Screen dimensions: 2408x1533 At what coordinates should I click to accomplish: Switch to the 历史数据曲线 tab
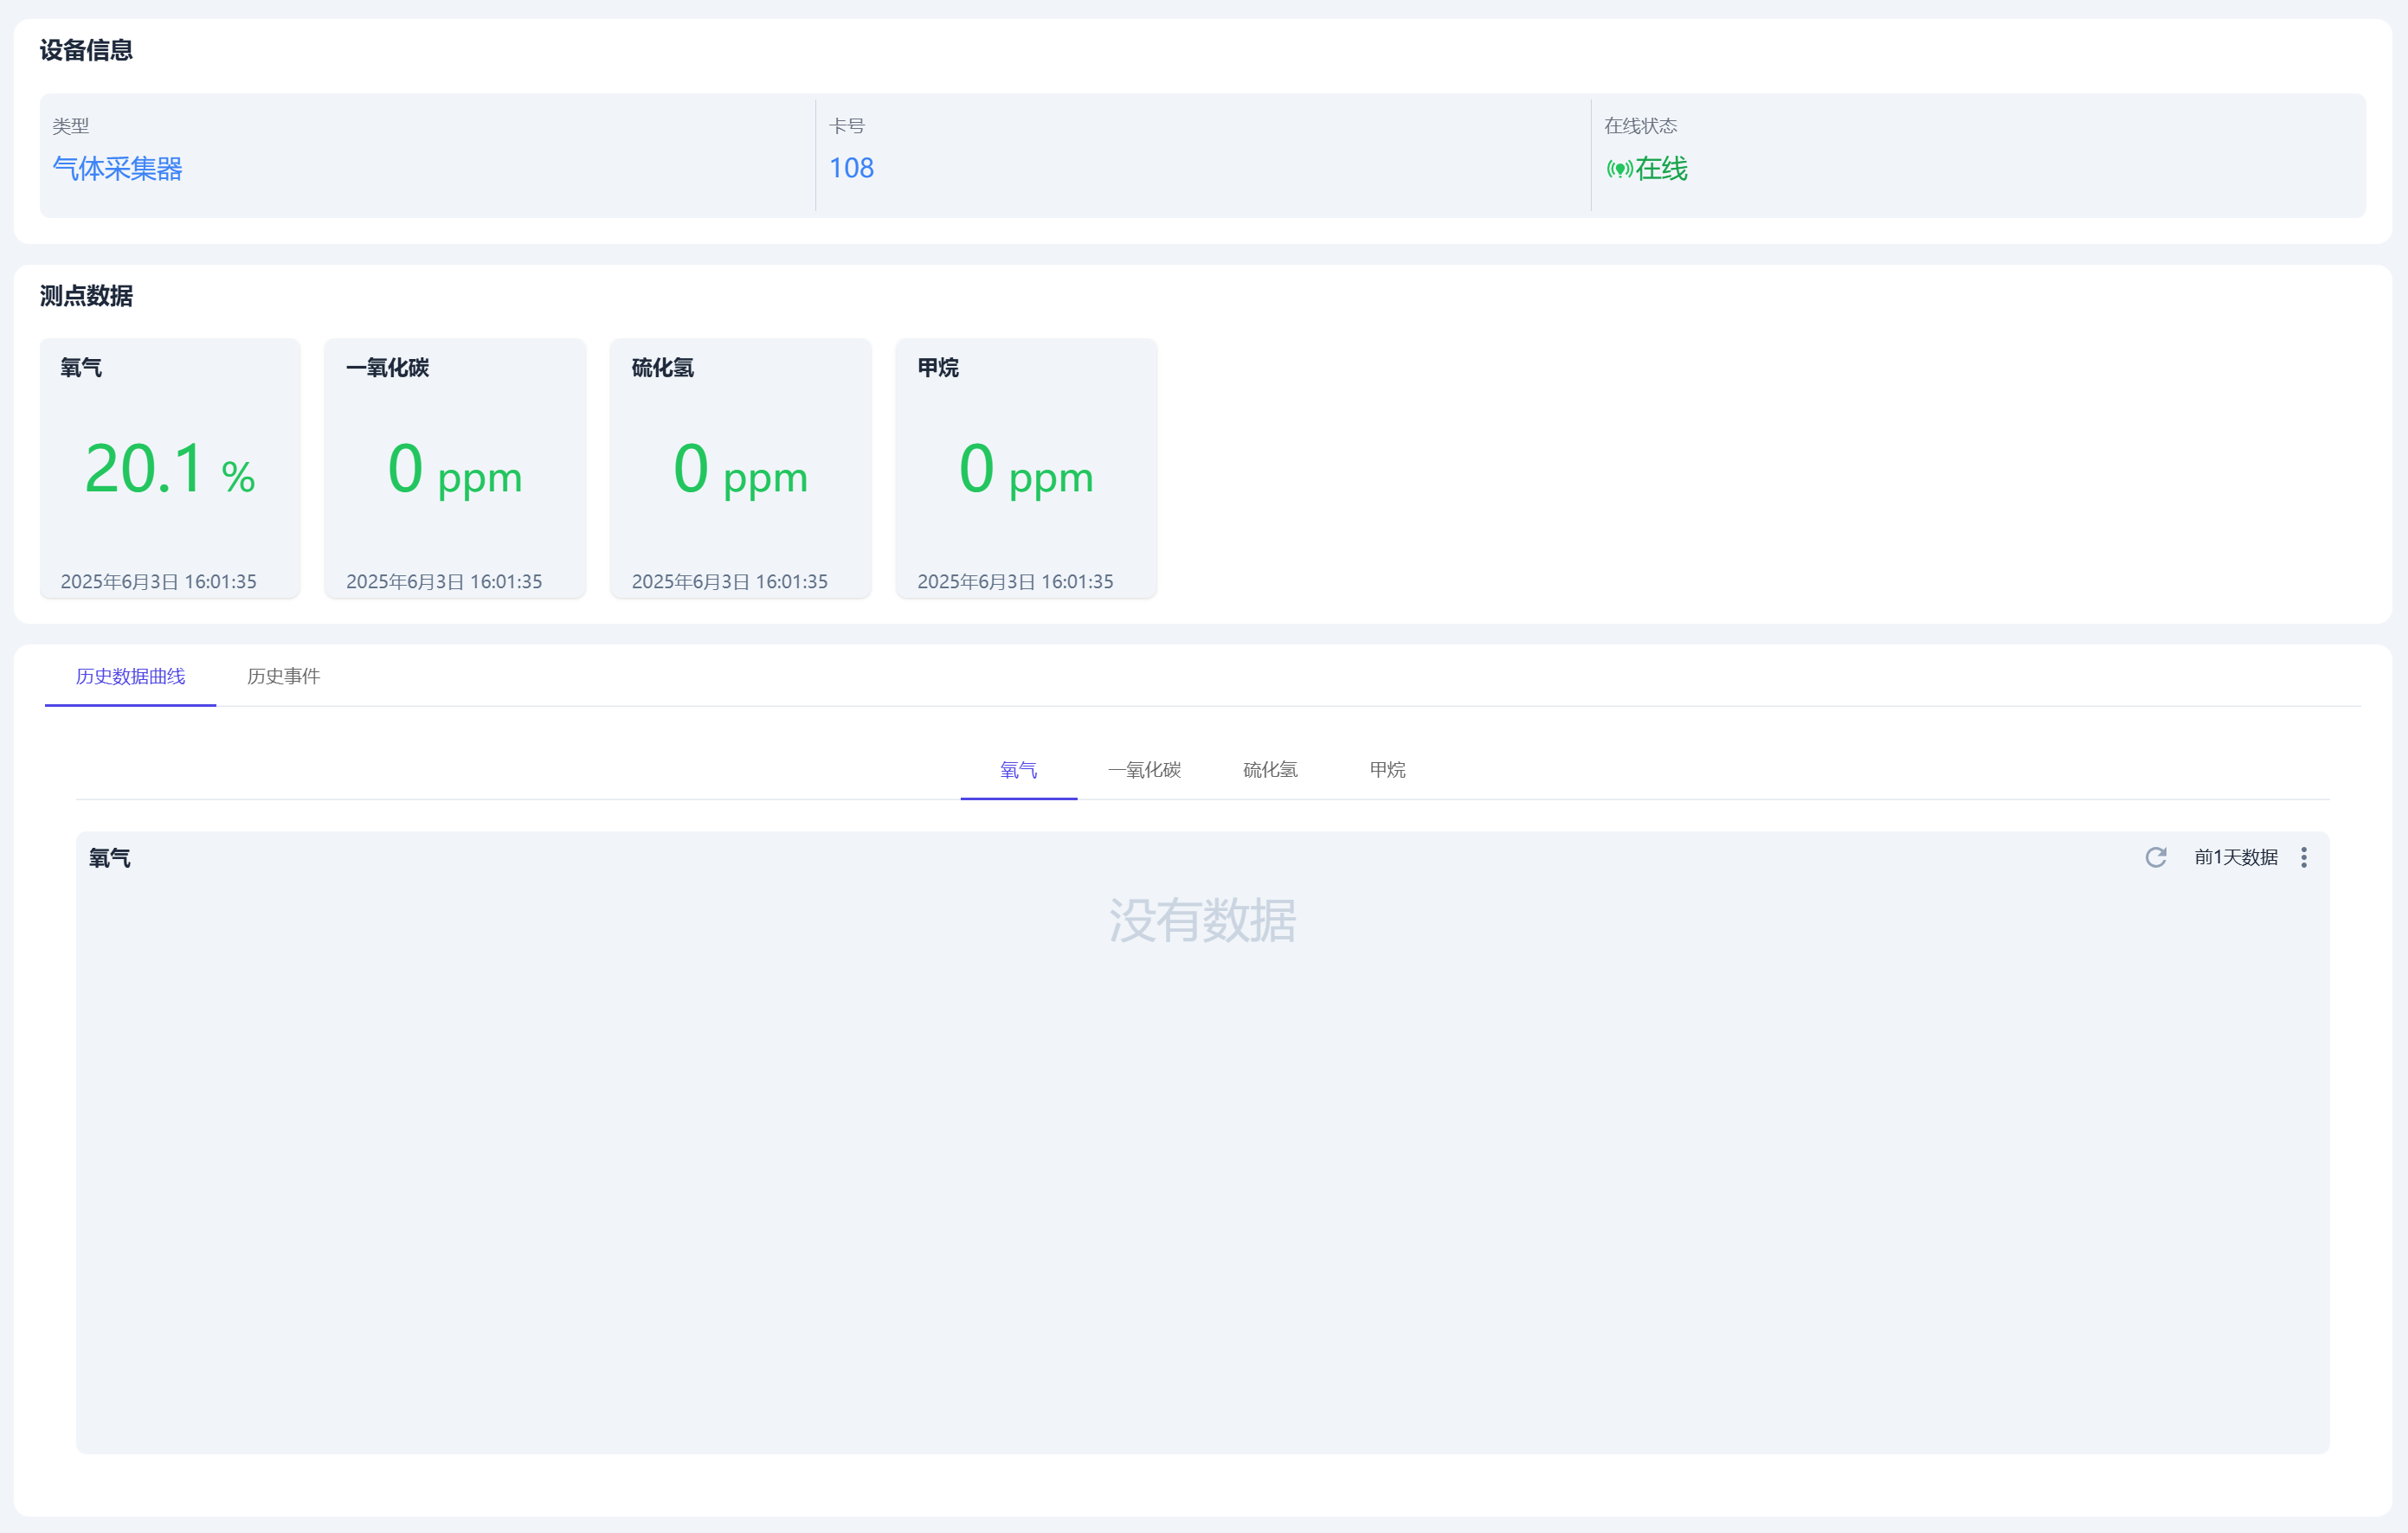click(x=130, y=677)
